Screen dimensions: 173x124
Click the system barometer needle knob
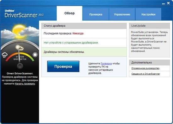tap(20, 66)
